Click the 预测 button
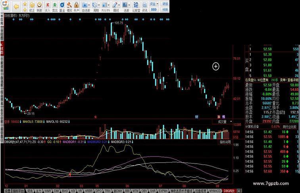This screenshot has height=193, width=300. pos(165,10)
